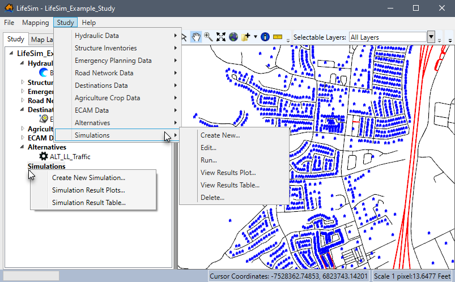Image resolution: width=455 pixels, height=282 pixels.
Task: Open the Selectable Layers dropdown arrow
Action: coord(431,37)
